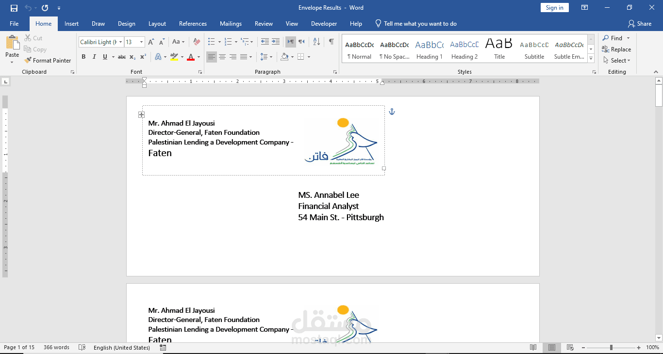Open the File tab
Viewport: 663px width, 354px height.
[14, 24]
